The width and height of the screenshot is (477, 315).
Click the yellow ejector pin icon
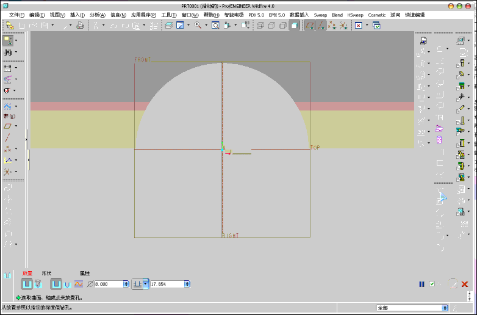pyautogui.click(x=461, y=120)
